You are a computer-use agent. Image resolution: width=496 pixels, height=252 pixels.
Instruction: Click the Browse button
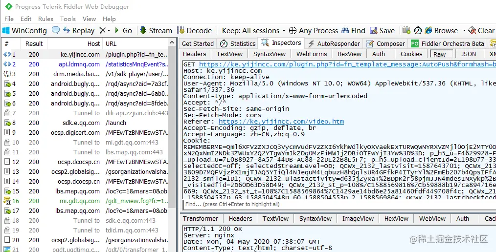441,31
